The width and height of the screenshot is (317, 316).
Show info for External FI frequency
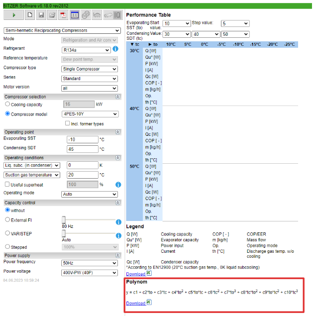[x=118, y=222]
